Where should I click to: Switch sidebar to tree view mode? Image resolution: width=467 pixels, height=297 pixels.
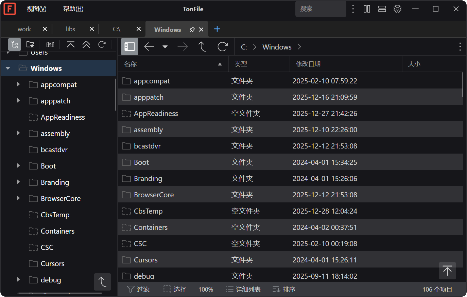point(15,44)
